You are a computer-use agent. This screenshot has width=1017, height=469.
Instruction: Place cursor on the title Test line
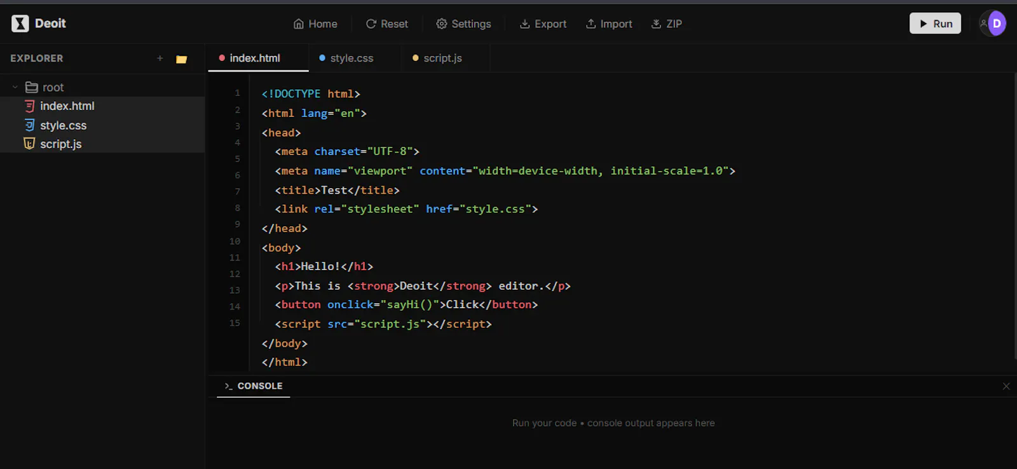pyautogui.click(x=337, y=190)
